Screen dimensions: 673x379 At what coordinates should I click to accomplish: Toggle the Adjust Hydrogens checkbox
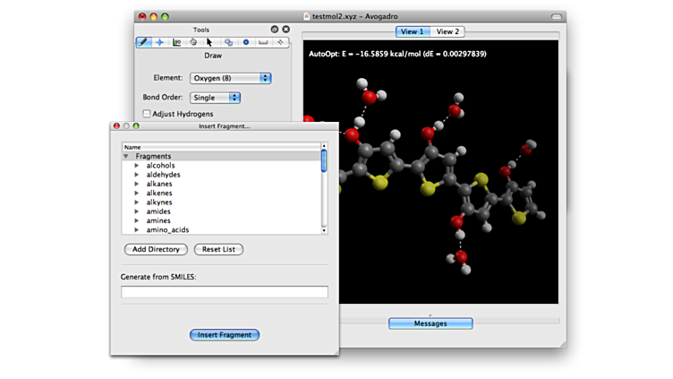[x=147, y=114]
